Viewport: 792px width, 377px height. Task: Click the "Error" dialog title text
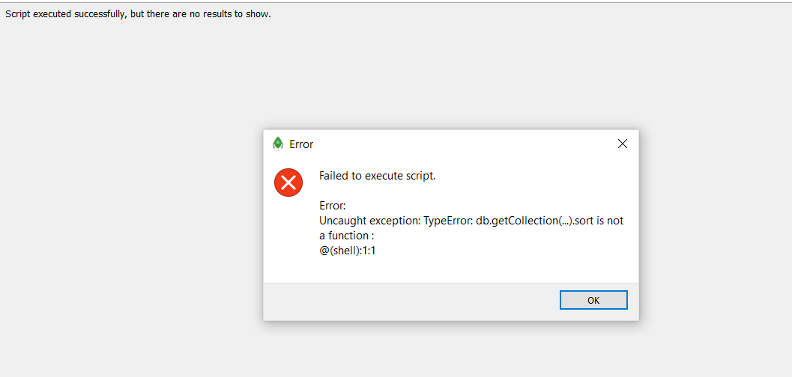301,144
